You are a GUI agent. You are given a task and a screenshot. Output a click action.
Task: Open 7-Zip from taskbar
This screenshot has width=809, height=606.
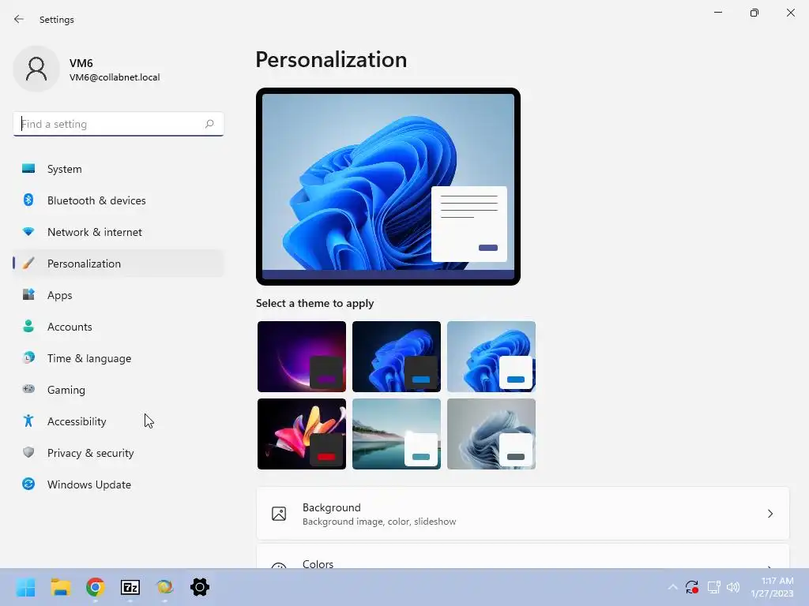tap(130, 587)
